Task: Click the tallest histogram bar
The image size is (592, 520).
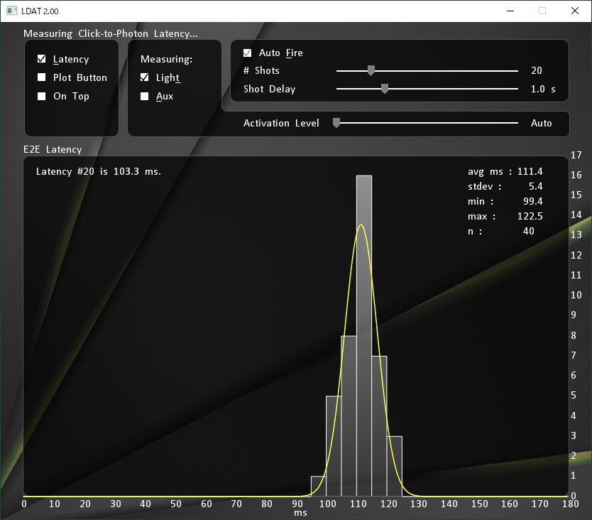Action: [364, 334]
